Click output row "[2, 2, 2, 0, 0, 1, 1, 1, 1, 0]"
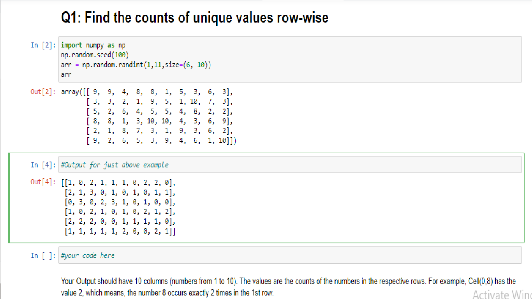This screenshot has width=532, height=299. (120, 222)
